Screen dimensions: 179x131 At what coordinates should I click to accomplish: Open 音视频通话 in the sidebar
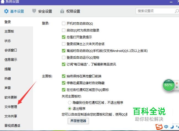click(12, 126)
